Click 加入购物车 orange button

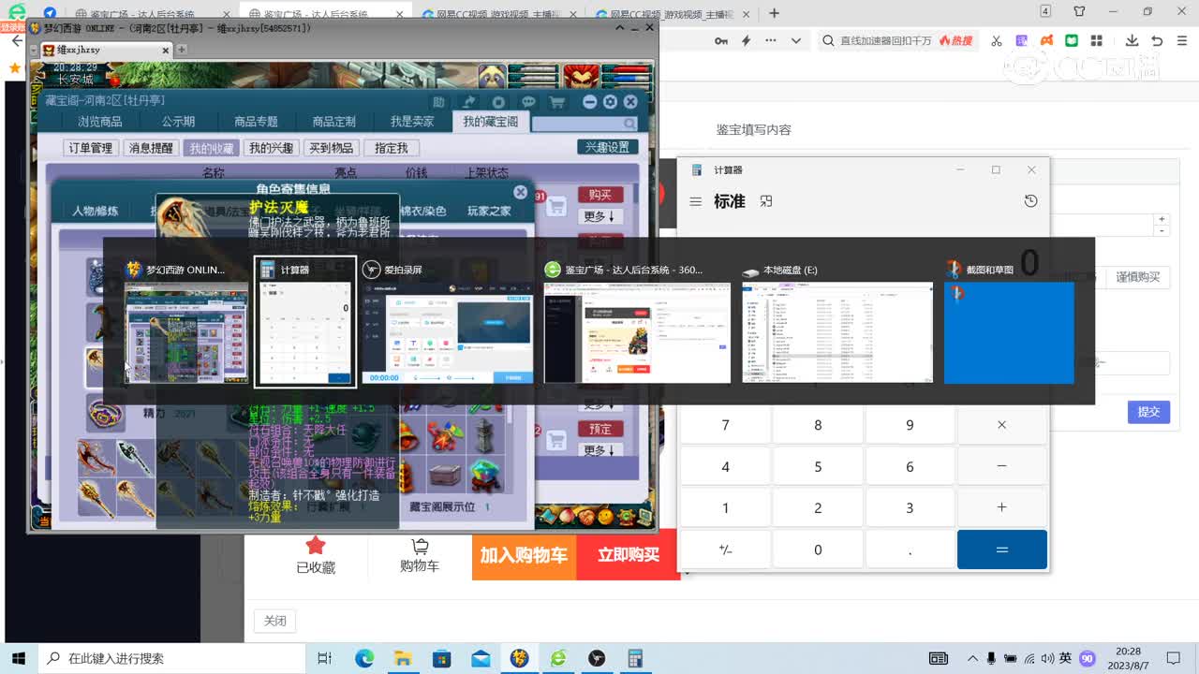click(524, 555)
